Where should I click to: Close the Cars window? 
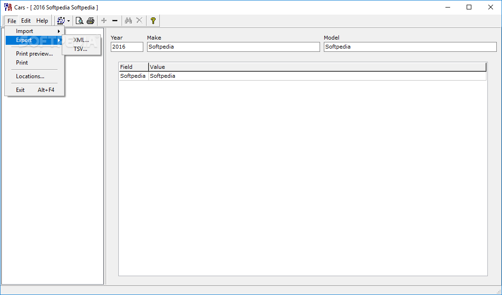tap(491, 7)
